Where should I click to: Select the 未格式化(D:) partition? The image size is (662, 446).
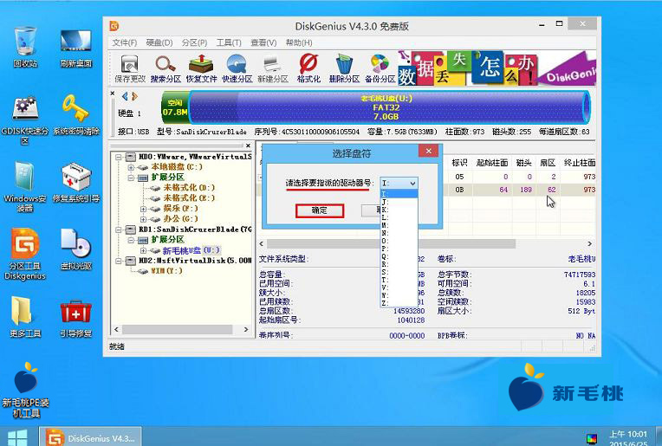[189, 188]
